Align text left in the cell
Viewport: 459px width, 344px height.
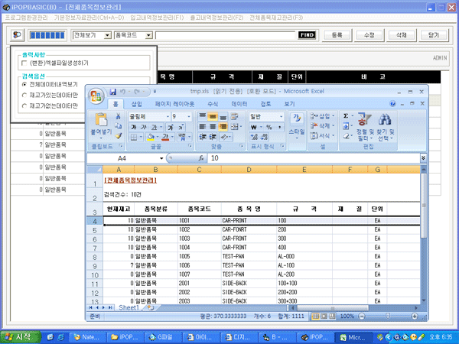202,127
